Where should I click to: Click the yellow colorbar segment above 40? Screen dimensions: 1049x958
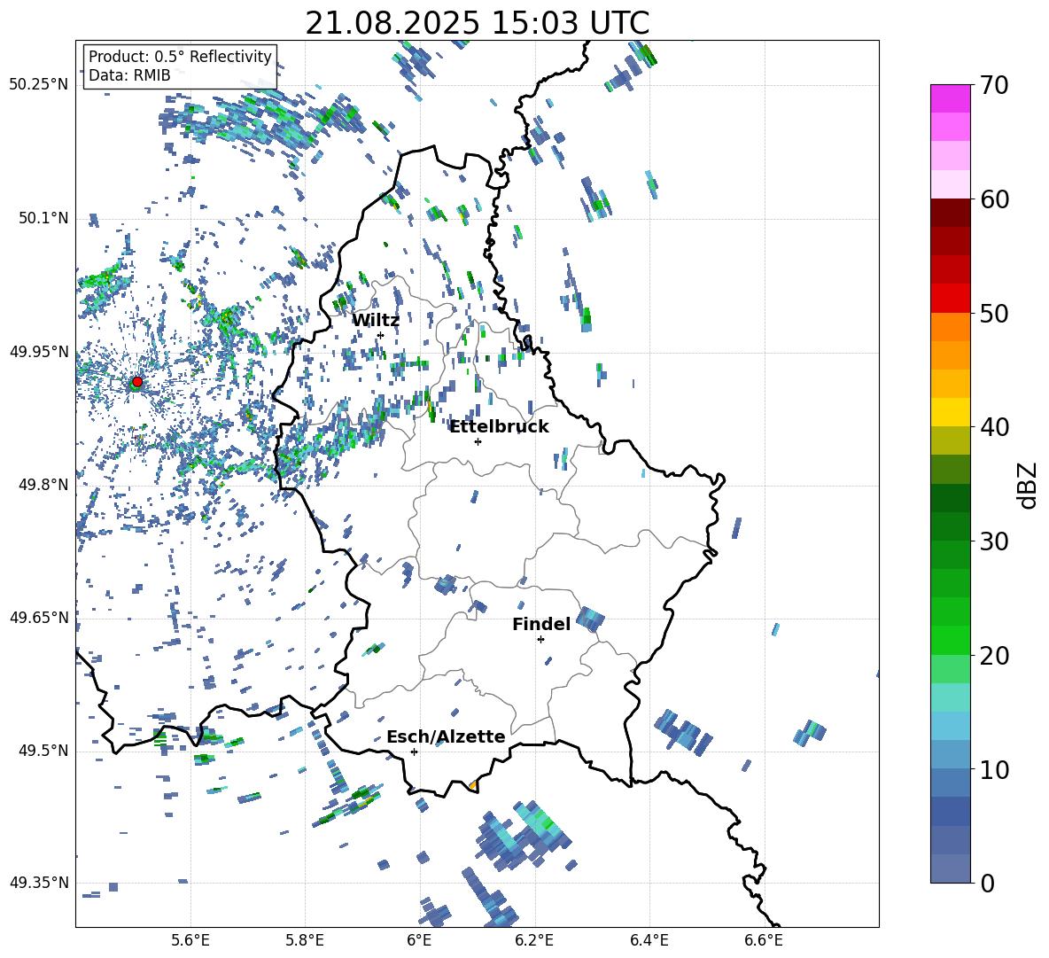point(950,412)
